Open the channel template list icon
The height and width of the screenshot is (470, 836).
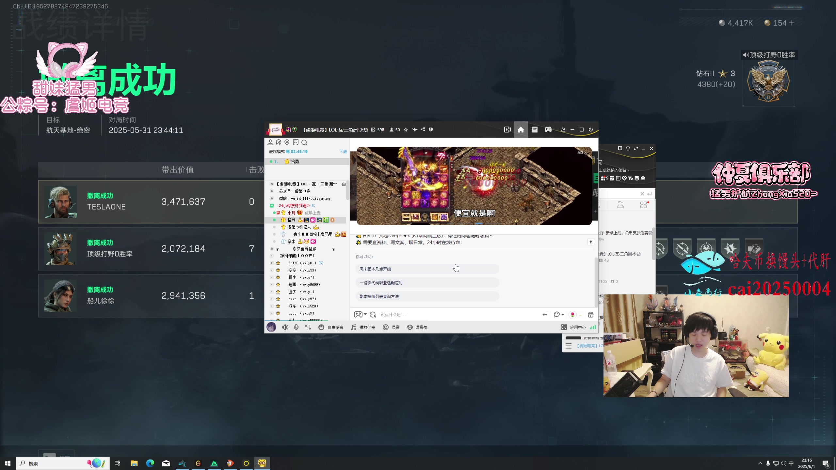[x=534, y=130]
